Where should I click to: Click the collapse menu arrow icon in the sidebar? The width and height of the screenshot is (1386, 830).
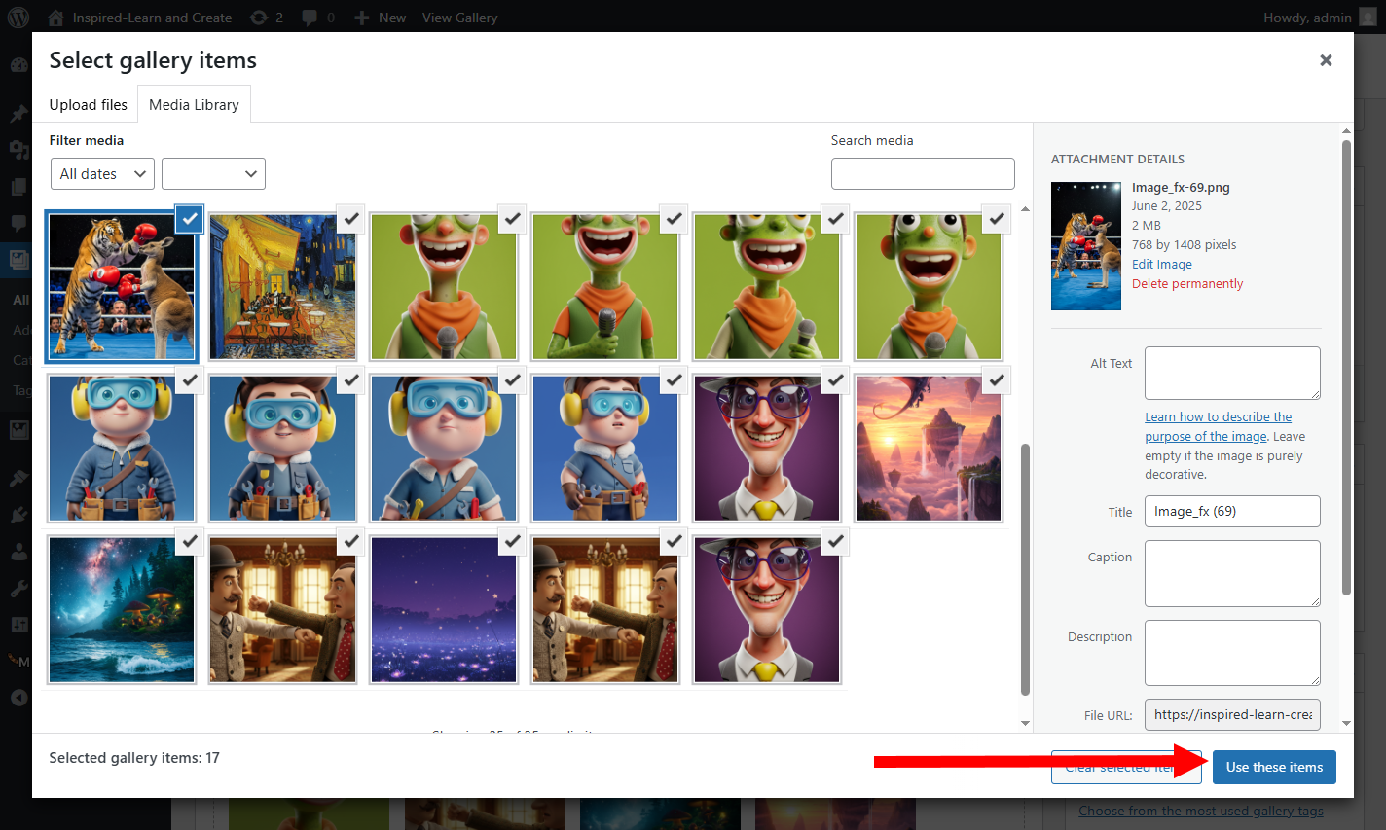click(x=18, y=698)
